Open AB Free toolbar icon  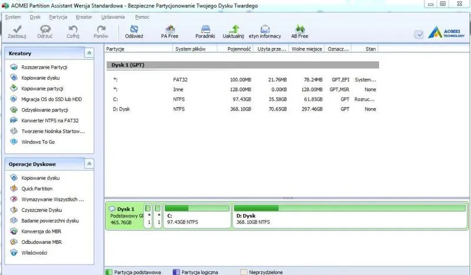tap(300, 29)
